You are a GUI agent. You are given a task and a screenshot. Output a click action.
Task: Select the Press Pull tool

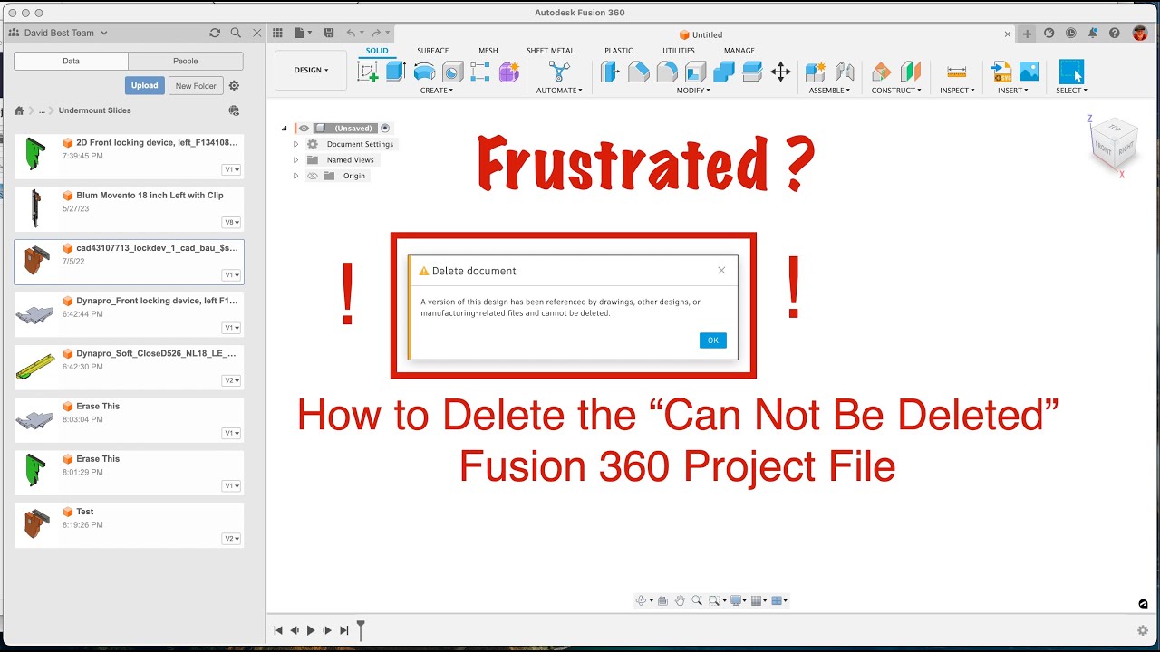[610, 72]
